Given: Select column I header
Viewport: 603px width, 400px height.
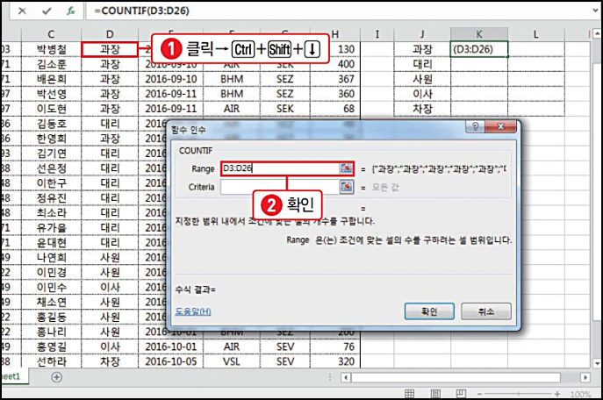Looking at the screenshot, I should click(377, 34).
